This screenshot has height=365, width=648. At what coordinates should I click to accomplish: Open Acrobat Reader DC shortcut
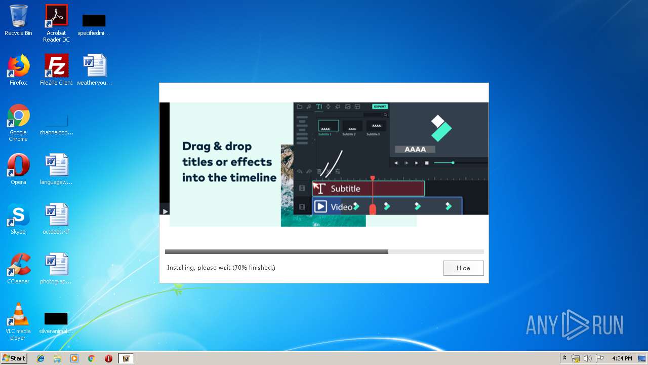[x=56, y=23]
